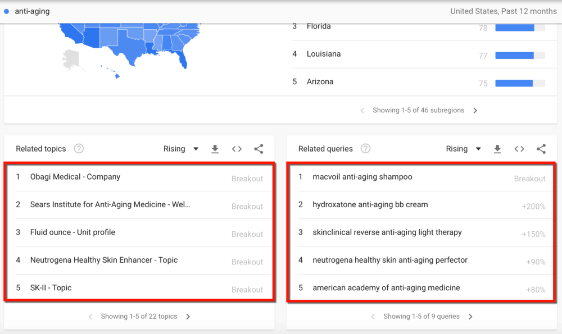Show next page of related topics
562x334 pixels.
(188, 316)
